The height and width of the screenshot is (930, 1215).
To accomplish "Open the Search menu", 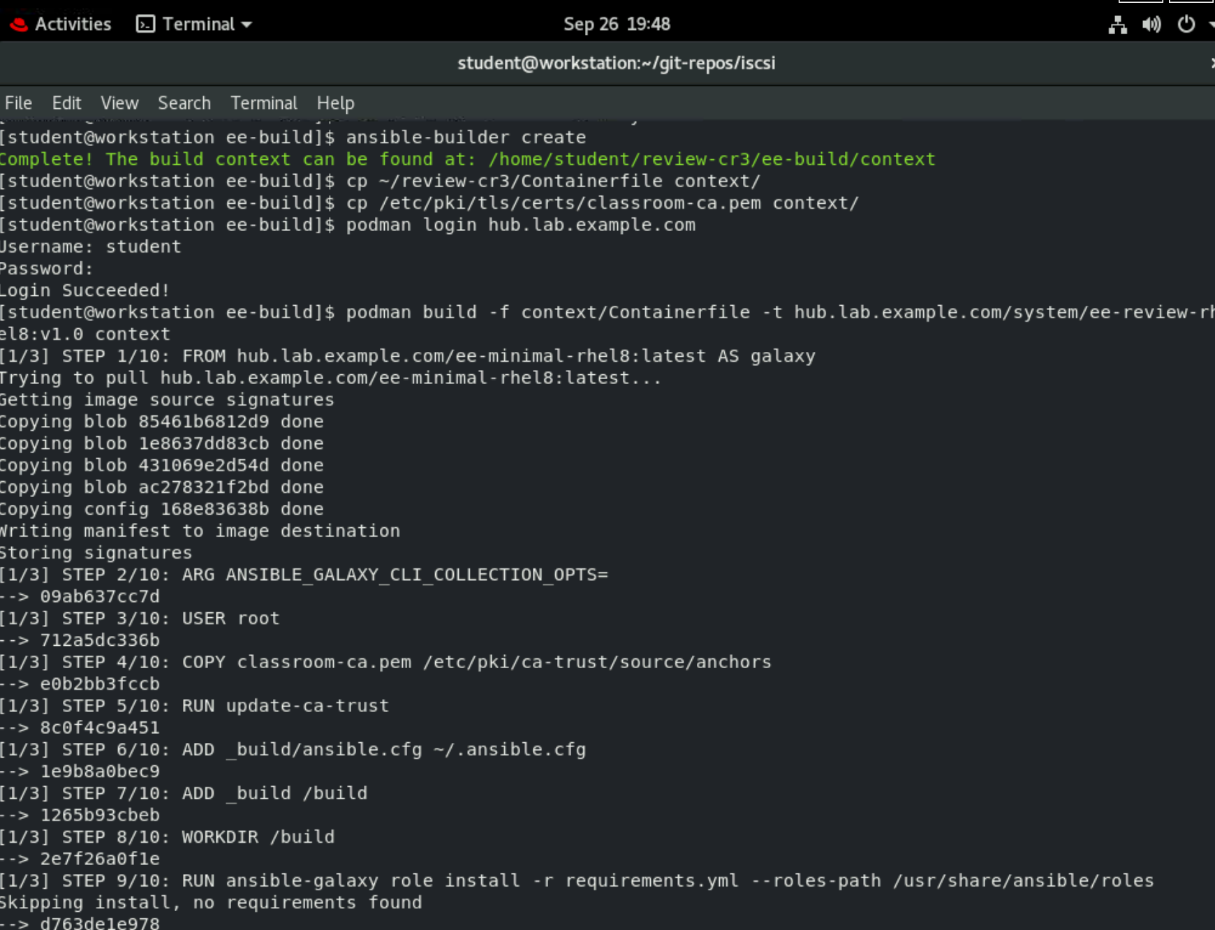I will click(x=184, y=103).
